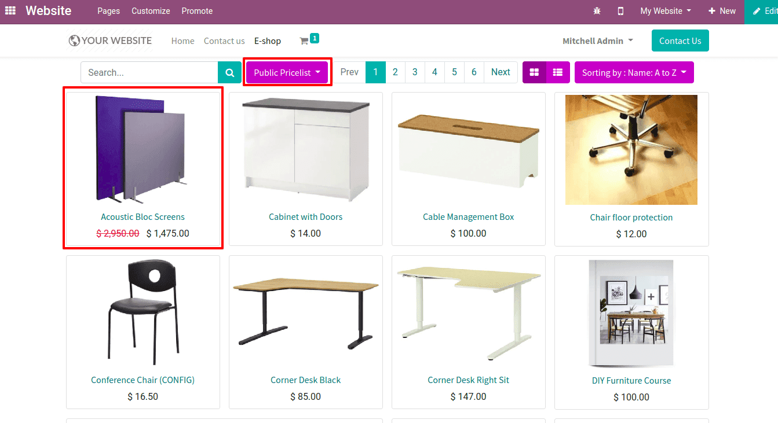Image resolution: width=778 pixels, height=423 pixels.
Task: Click the Edit button
Action: click(x=762, y=11)
